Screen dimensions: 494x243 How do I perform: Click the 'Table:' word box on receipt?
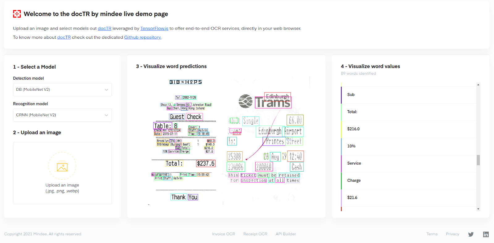pyautogui.click(x=162, y=126)
